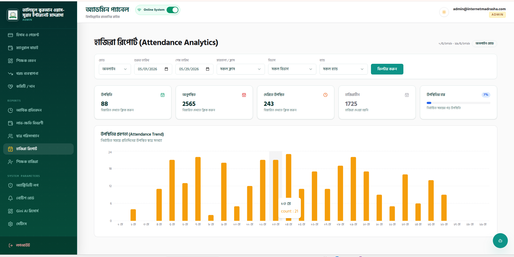
Task: Click the gray calendar icon on হাজিরাহীন card
Action: (407, 95)
